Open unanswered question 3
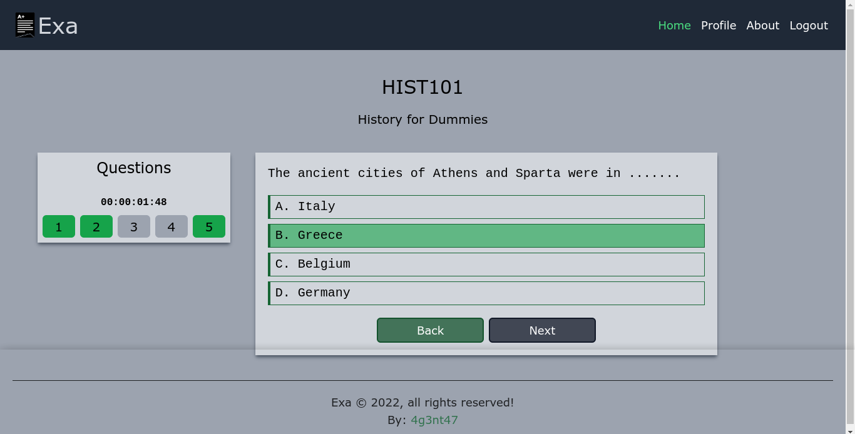 click(134, 226)
